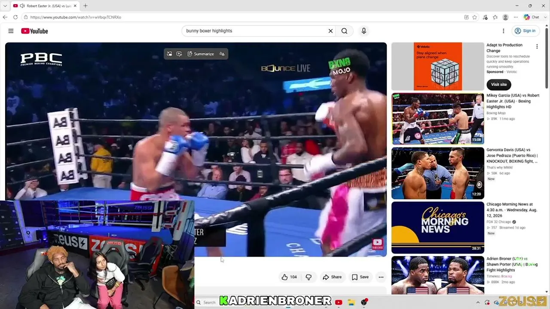
Task: Like the video
Action: click(289, 277)
